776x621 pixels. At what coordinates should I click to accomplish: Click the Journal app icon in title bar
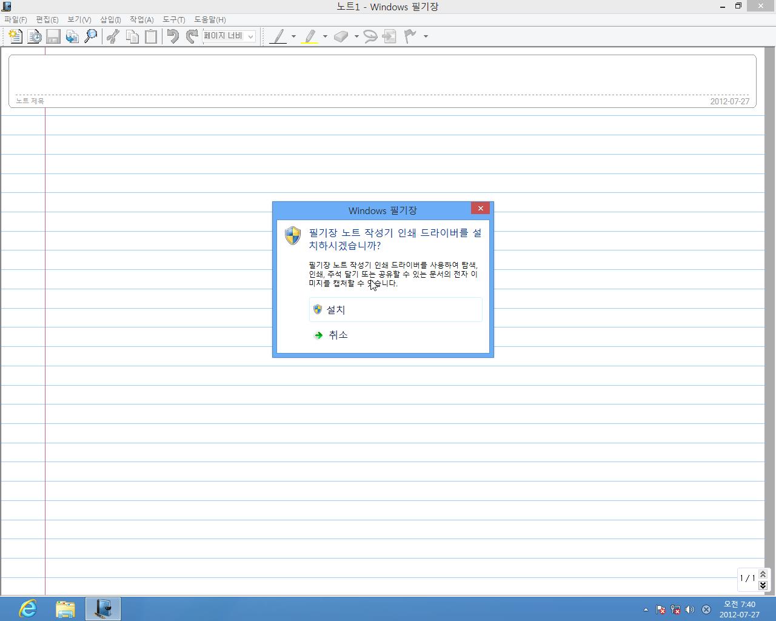pyautogui.click(x=7, y=7)
